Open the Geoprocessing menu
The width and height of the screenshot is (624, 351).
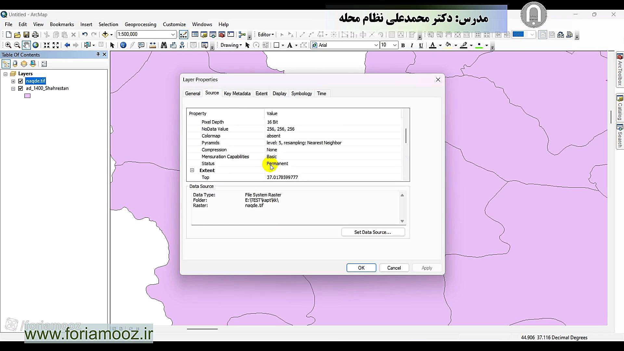tap(140, 24)
